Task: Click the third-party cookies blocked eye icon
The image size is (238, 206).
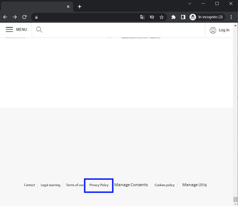Action: tap(152, 17)
